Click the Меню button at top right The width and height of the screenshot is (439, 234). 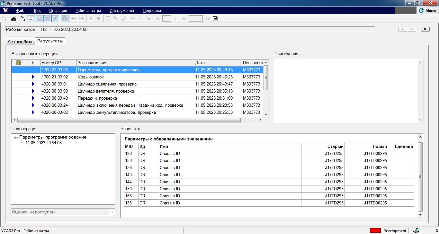pos(428,11)
